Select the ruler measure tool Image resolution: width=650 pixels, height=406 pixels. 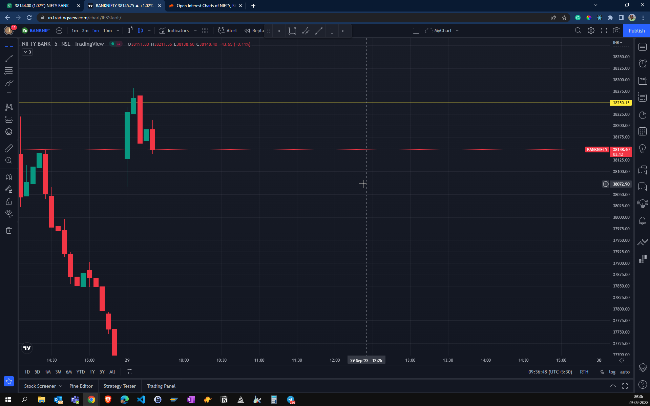pos(9,148)
